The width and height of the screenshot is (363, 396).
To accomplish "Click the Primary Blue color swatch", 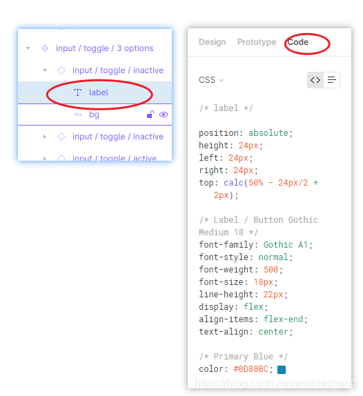I will 282,370.
